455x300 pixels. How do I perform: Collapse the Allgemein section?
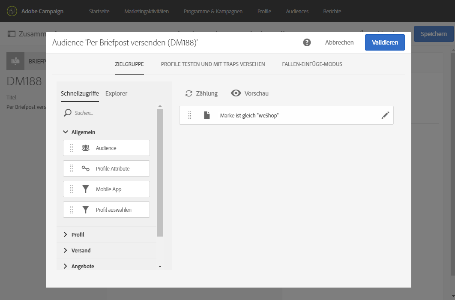click(x=66, y=132)
